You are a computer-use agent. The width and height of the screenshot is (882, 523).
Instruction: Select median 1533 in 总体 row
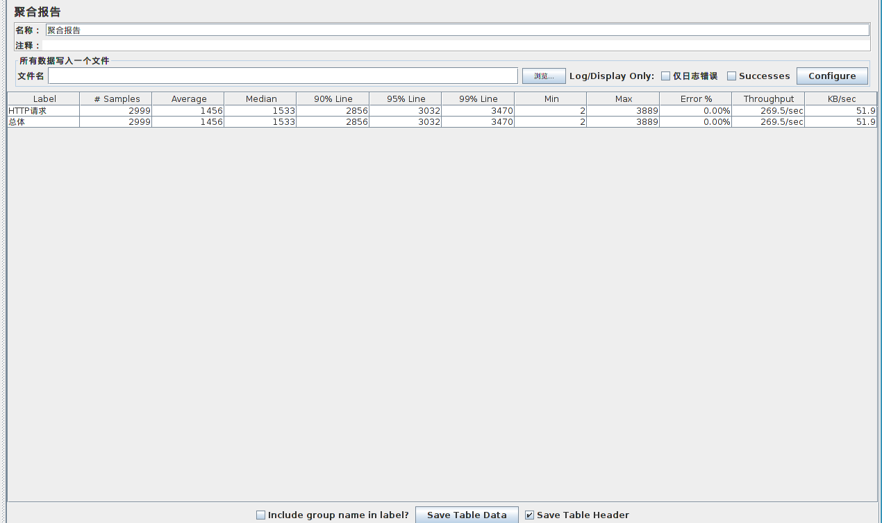(260, 121)
